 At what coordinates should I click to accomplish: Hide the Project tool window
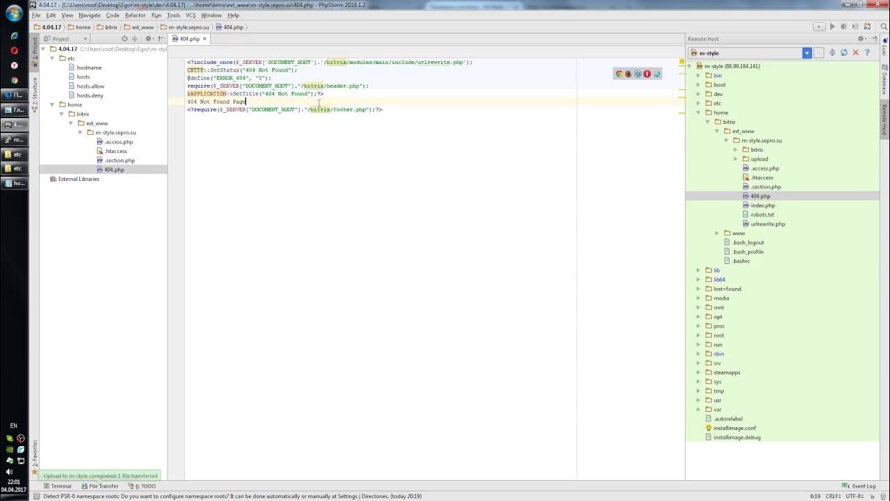click(x=161, y=39)
